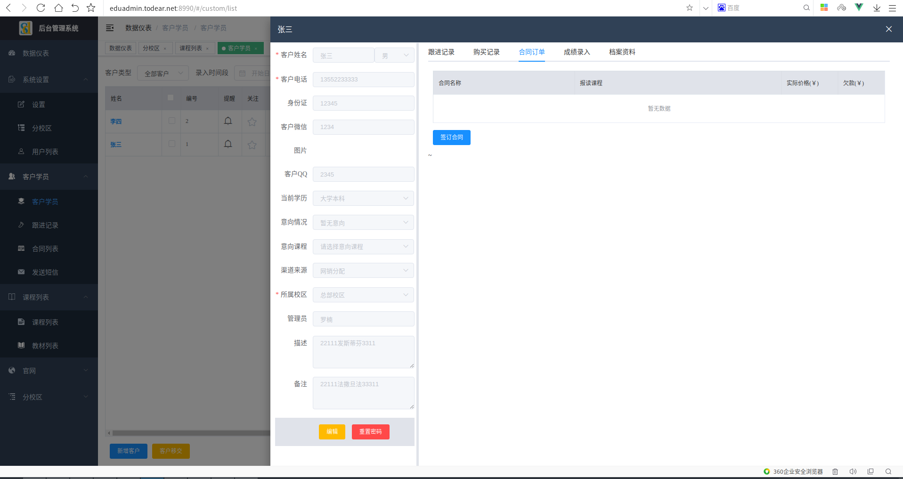The width and height of the screenshot is (903, 479).
Task: Click the undo/restore page icon
Action: [x=75, y=8]
